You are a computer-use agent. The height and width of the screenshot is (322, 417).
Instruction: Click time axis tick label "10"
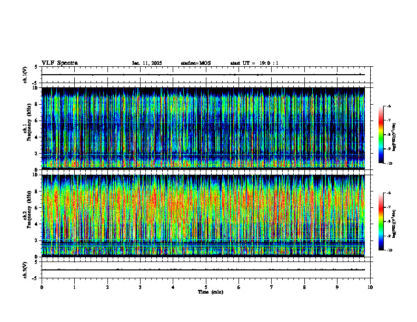pyautogui.click(x=370, y=287)
